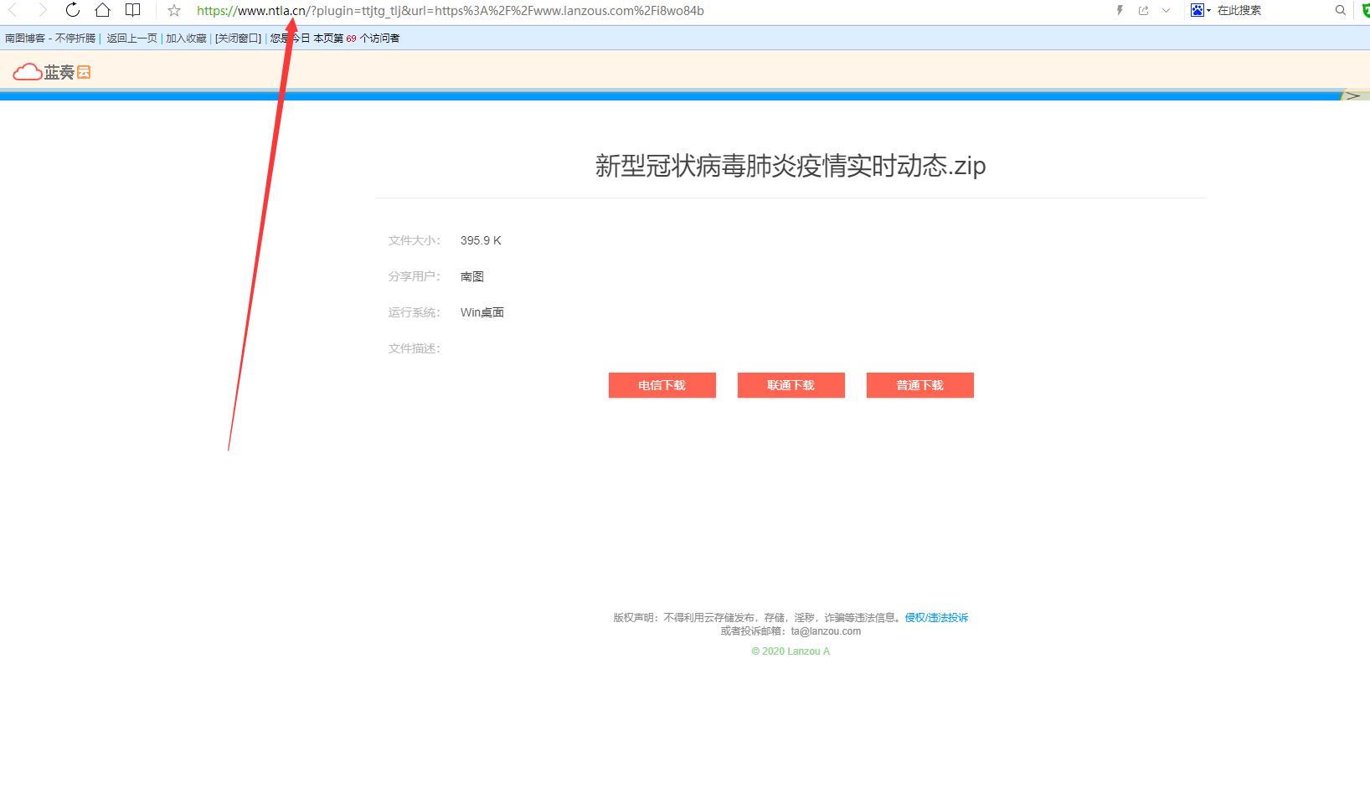Click the lightning speed mode icon
Viewport: 1370px width, 808px height.
click(1120, 11)
